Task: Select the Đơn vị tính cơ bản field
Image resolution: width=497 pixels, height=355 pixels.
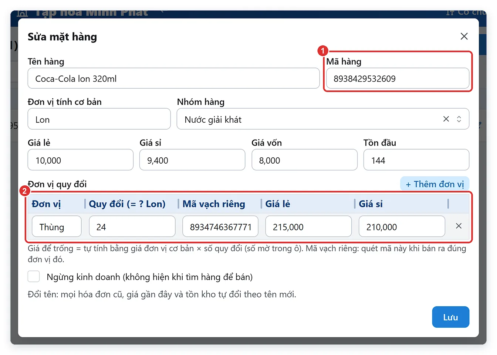Action: pos(99,119)
